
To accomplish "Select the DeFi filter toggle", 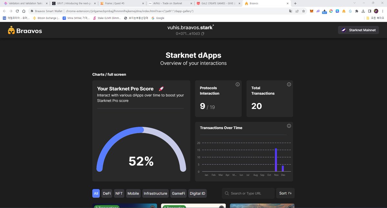I will coord(107,193).
